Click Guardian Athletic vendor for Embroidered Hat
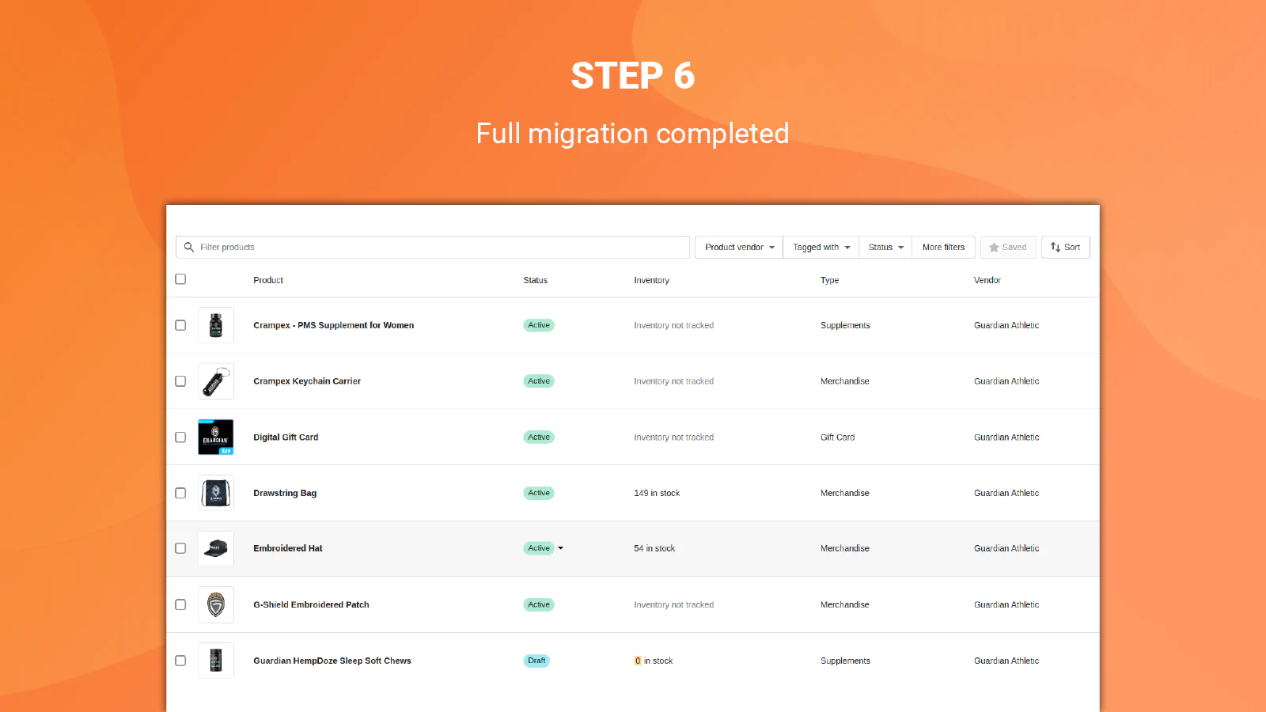Screen dimensions: 1266x712 (1006, 548)
